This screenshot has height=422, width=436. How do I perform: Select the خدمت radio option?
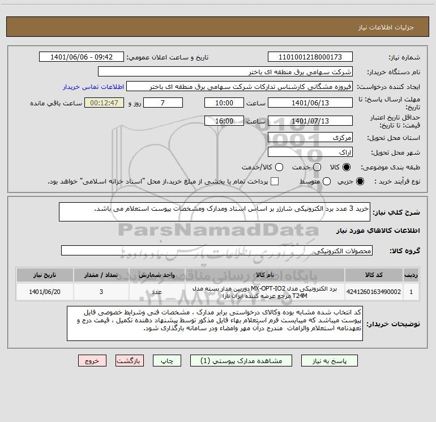coord(317,167)
